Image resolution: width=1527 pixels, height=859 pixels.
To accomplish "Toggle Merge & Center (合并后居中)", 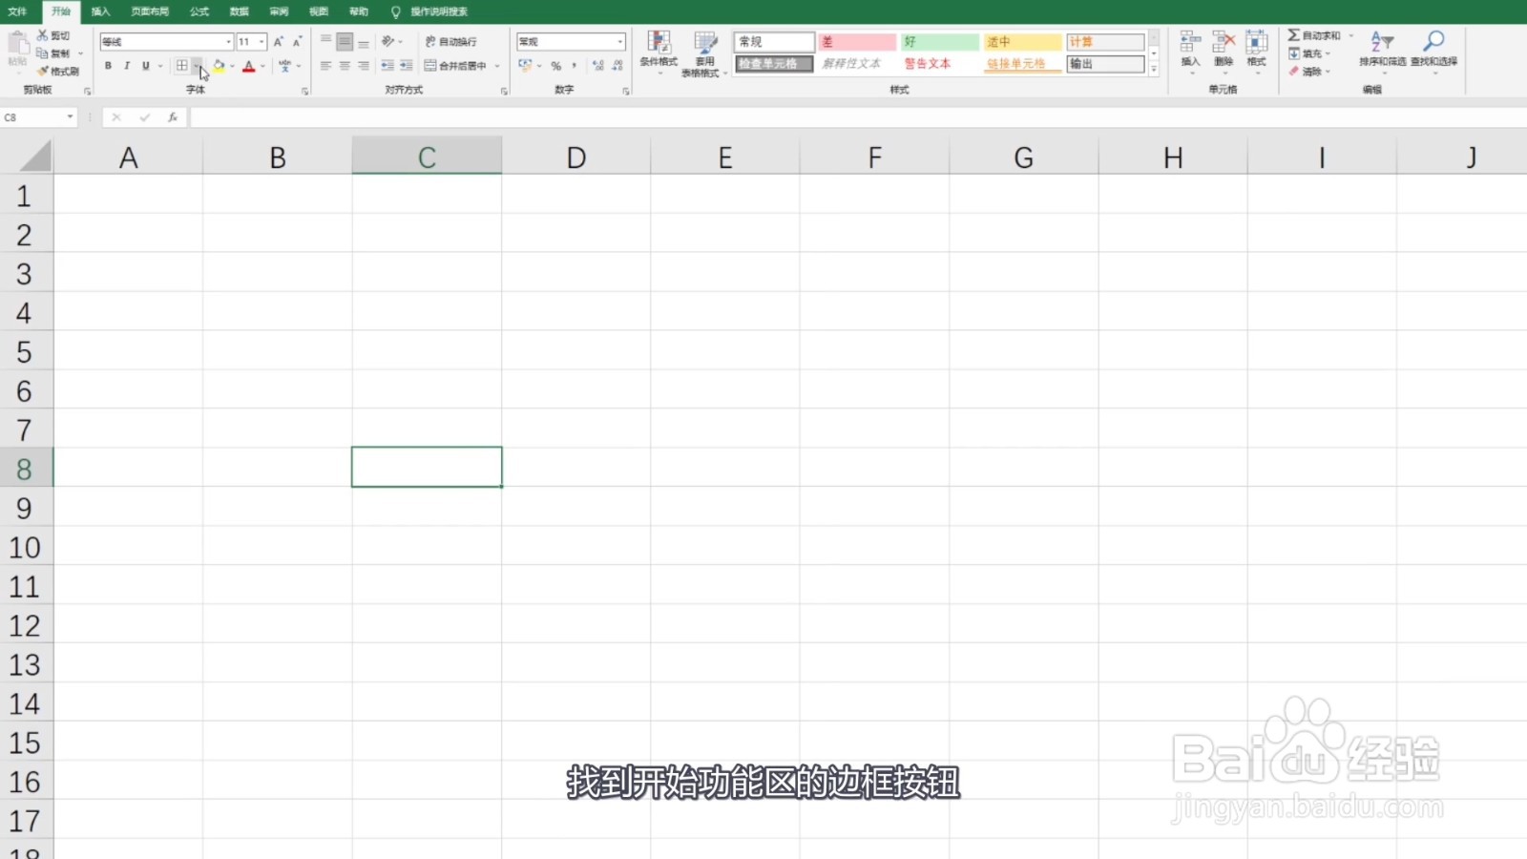I will pyautogui.click(x=456, y=66).
